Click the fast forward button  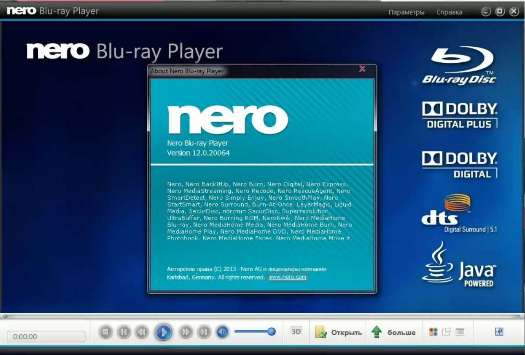tap(186, 332)
